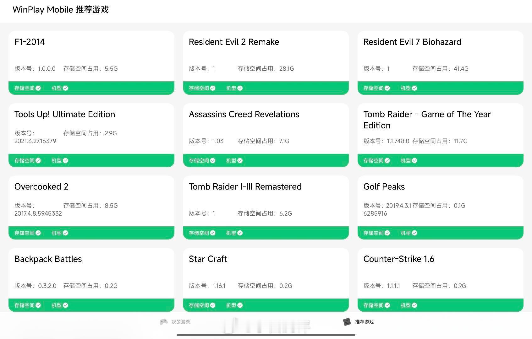Click version number 1.1.1.1
This screenshot has height=339, width=532.
(x=393, y=286)
